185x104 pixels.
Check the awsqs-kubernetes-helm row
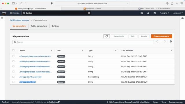(x=14, y=66)
